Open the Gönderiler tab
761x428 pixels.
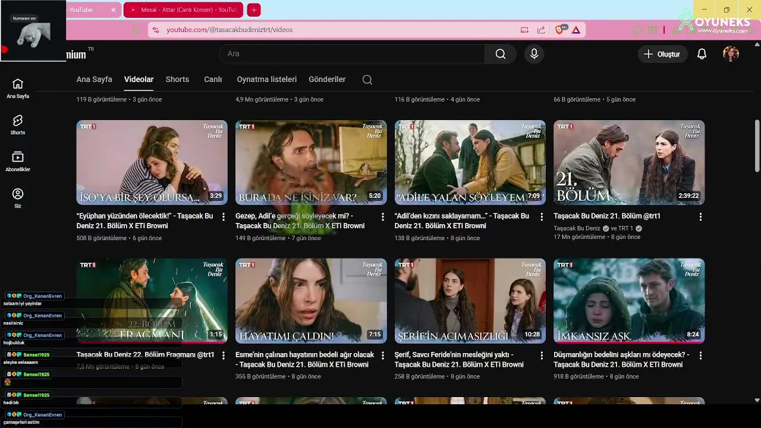[x=327, y=80]
